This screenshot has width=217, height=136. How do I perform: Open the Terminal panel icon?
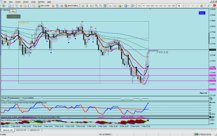tap(30, 6)
